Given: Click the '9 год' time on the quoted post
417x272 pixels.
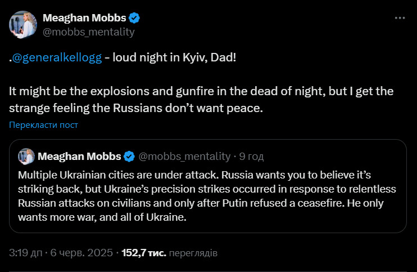Looking at the screenshot, I should 251,156.
